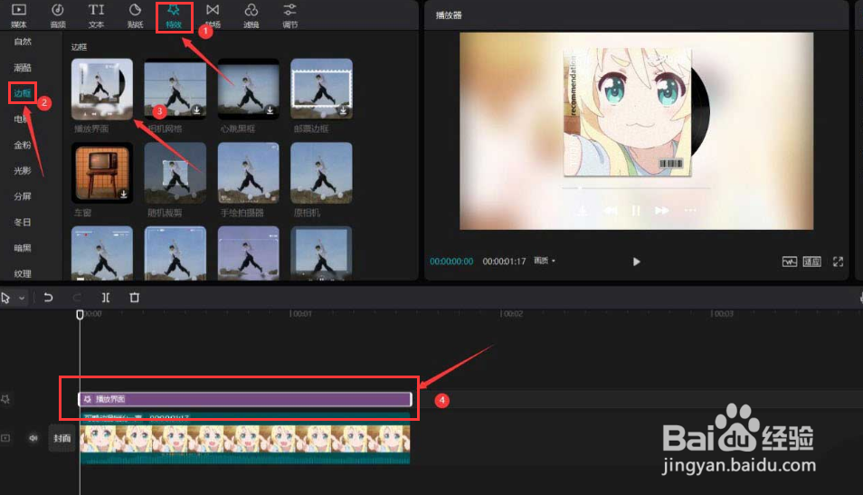
Task: Download the 相机网格 effect
Action: (x=196, y=110)
